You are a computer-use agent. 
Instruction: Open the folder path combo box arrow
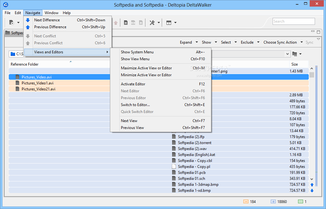[287, 54]
